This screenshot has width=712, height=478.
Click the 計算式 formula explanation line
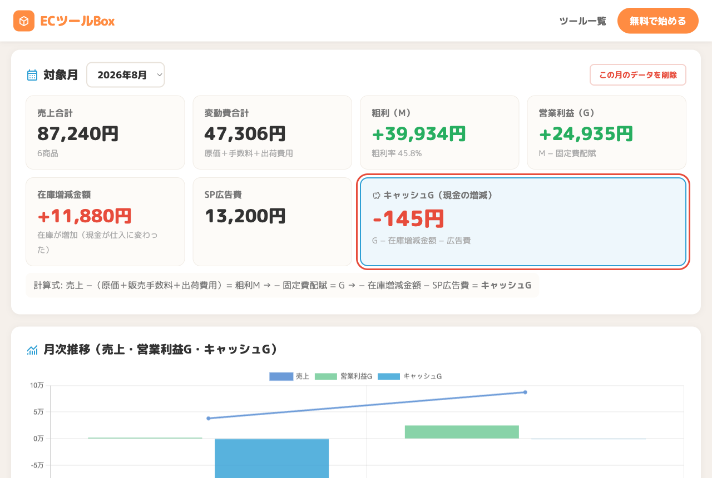click(x=283, y=286)
